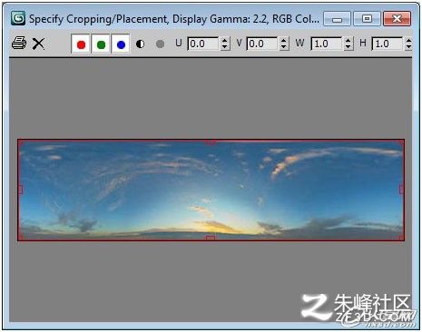The image size is (422, 332).
Task: Increase H value with up spinner
Action: click(x=408, y=41)
